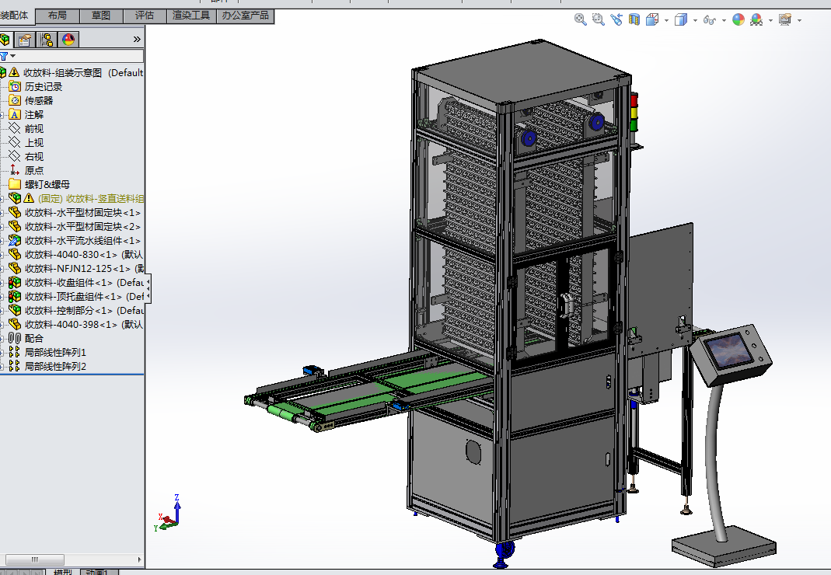Open Apply Scene dropdown arrow
Viewport: 831px width, 575px height.
770,21
